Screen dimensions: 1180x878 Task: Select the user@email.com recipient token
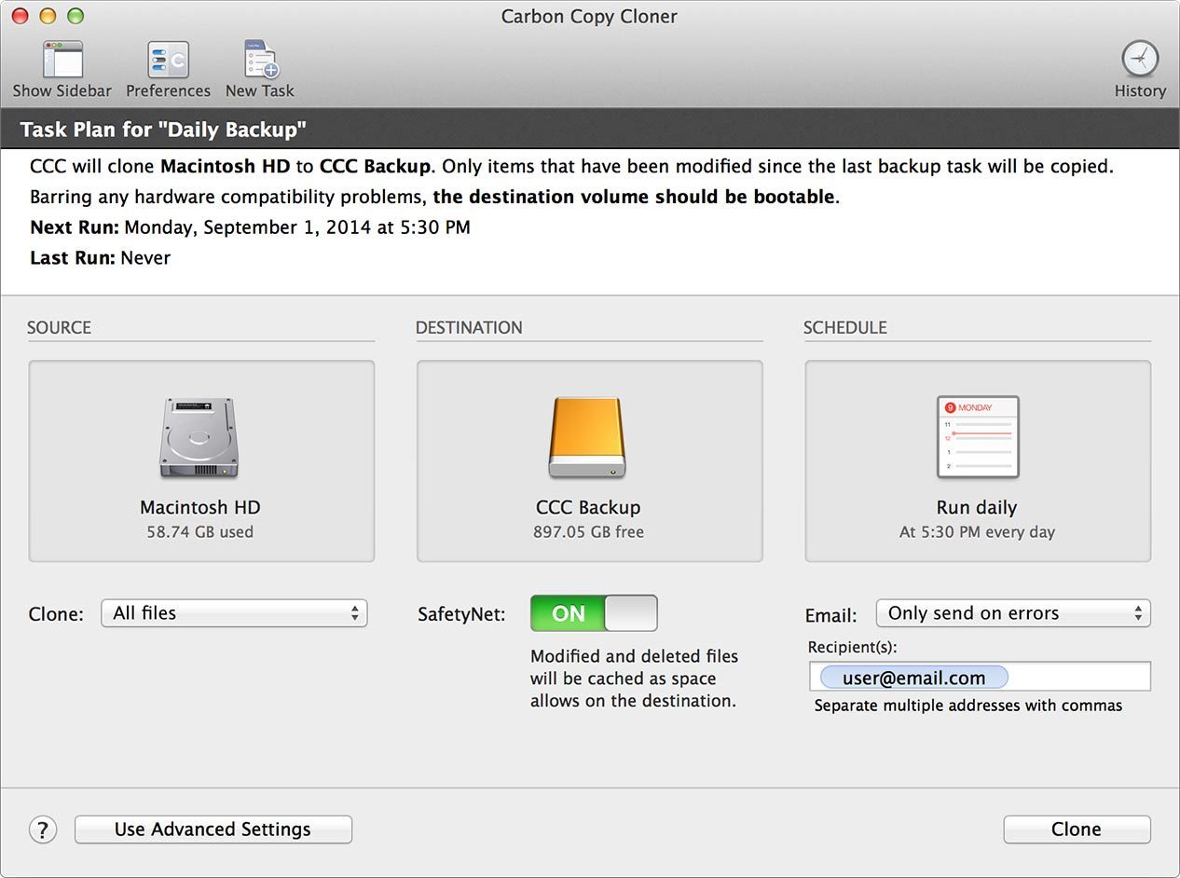point(914,678)
